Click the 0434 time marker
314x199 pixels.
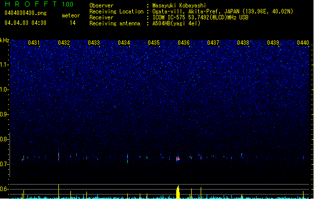coord(124,43)
